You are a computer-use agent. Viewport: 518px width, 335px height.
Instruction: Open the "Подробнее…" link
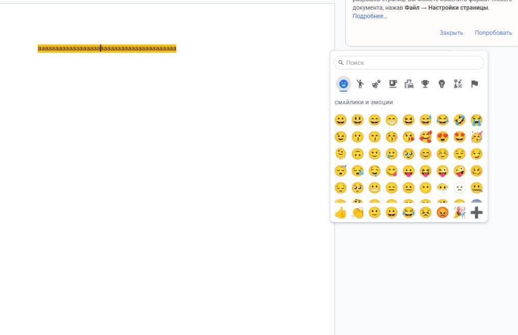coord(370,16)
